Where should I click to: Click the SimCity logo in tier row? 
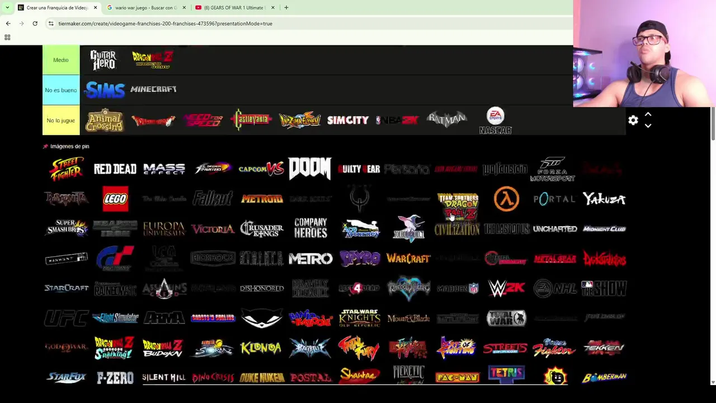(x=348, y=120)
